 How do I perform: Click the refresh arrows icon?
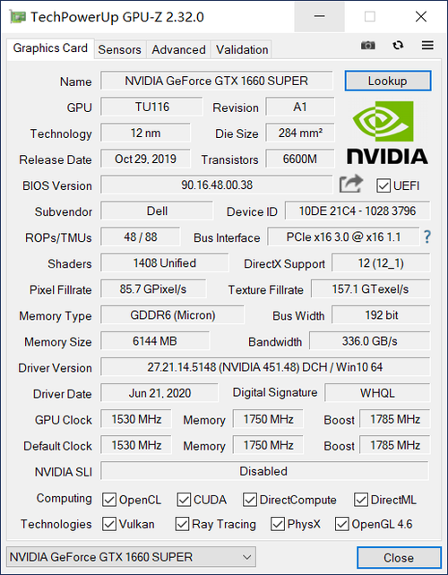[x=398, y=46]
